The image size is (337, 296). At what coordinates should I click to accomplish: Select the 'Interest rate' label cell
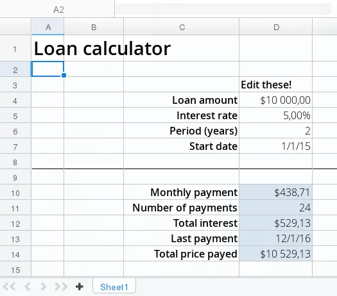(x=182, y=115)
